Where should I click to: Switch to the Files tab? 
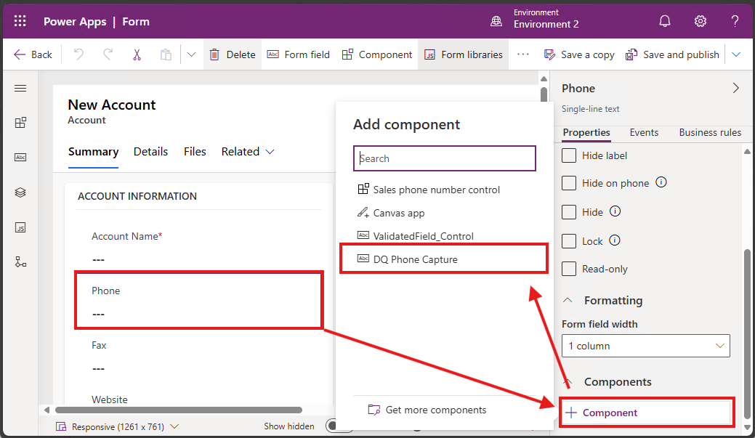[x=195, y=152]
